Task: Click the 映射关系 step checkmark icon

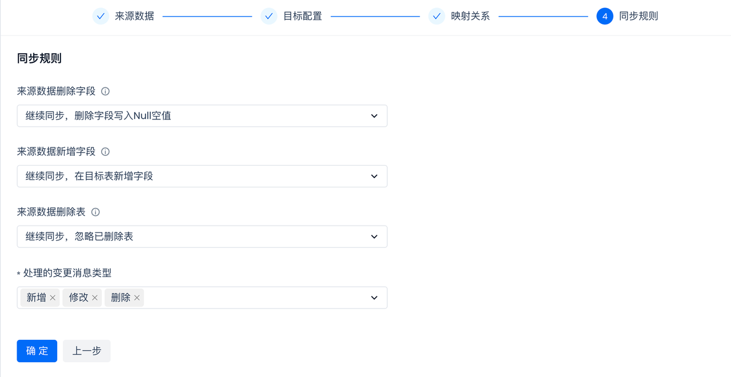Action: click(436, 16)
